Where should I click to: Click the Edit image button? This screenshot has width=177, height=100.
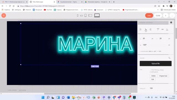coord(153,79)
